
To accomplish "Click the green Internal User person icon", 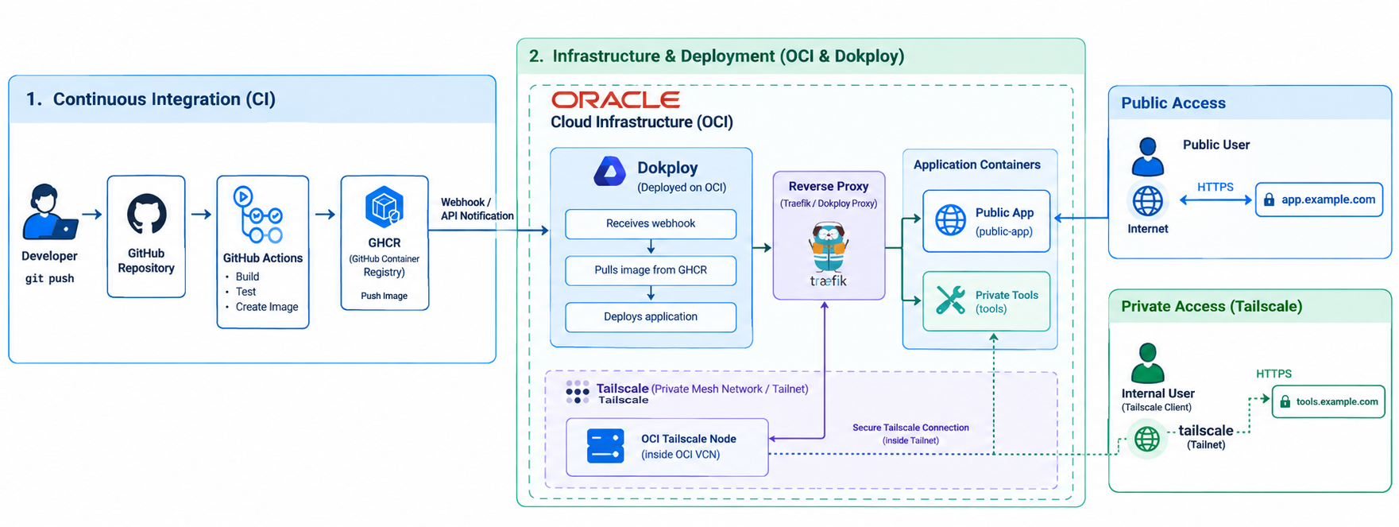I will 1147,362.
